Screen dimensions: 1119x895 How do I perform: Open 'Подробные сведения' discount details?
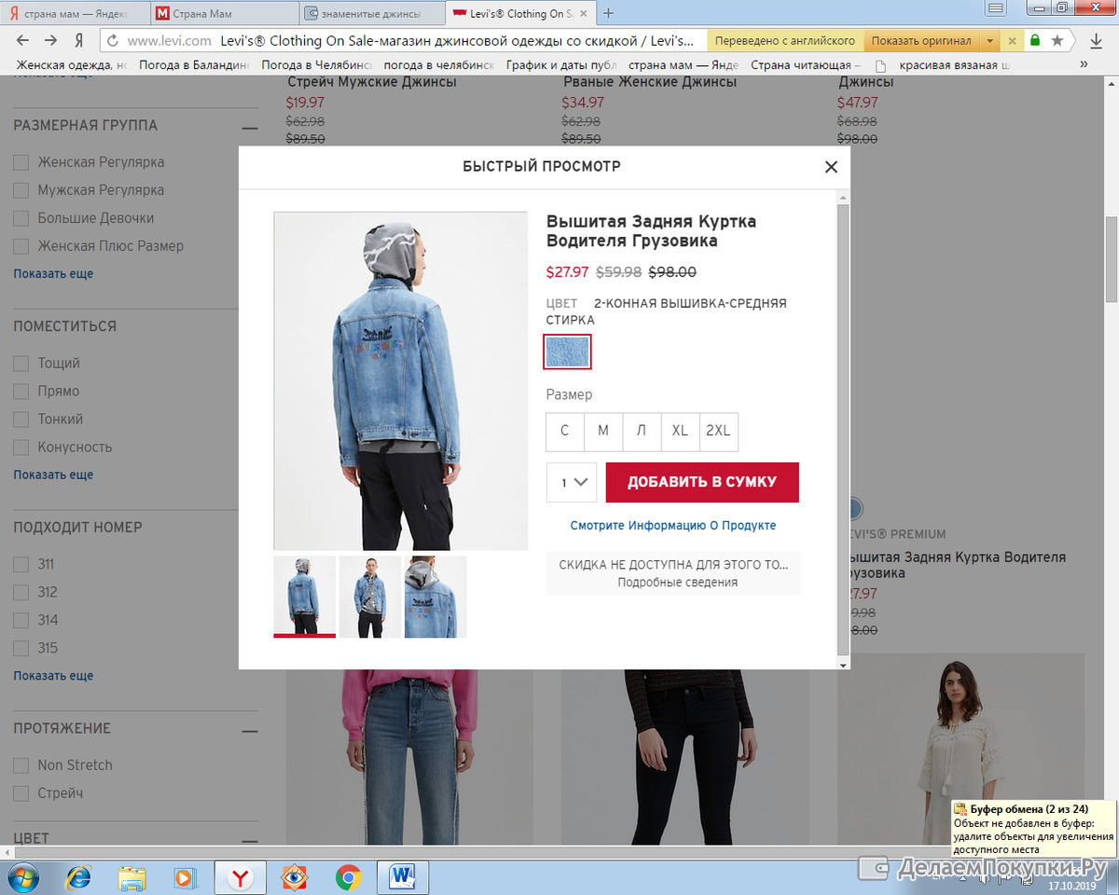click(677, 583)
